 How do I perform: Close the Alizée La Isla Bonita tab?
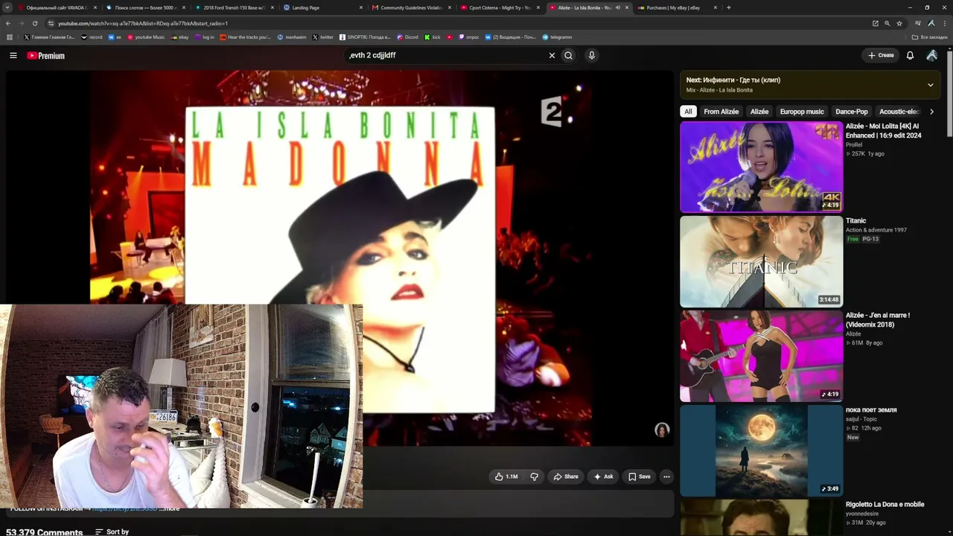click(627, 7)
